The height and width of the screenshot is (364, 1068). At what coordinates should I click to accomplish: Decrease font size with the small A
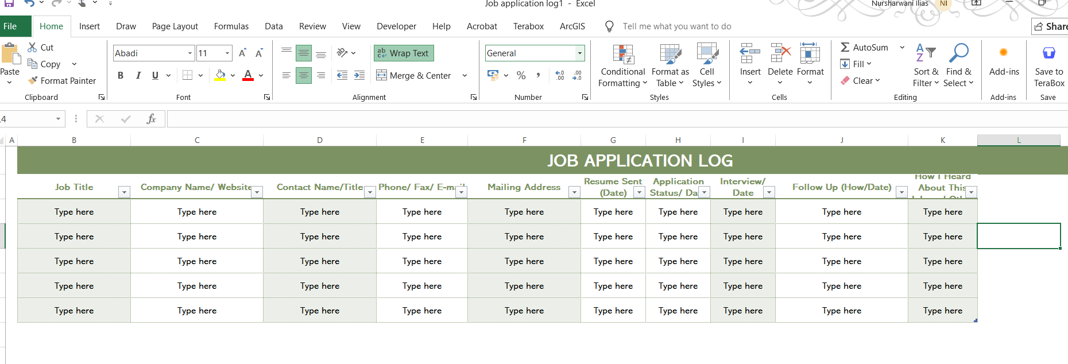(x=259, y=53)
